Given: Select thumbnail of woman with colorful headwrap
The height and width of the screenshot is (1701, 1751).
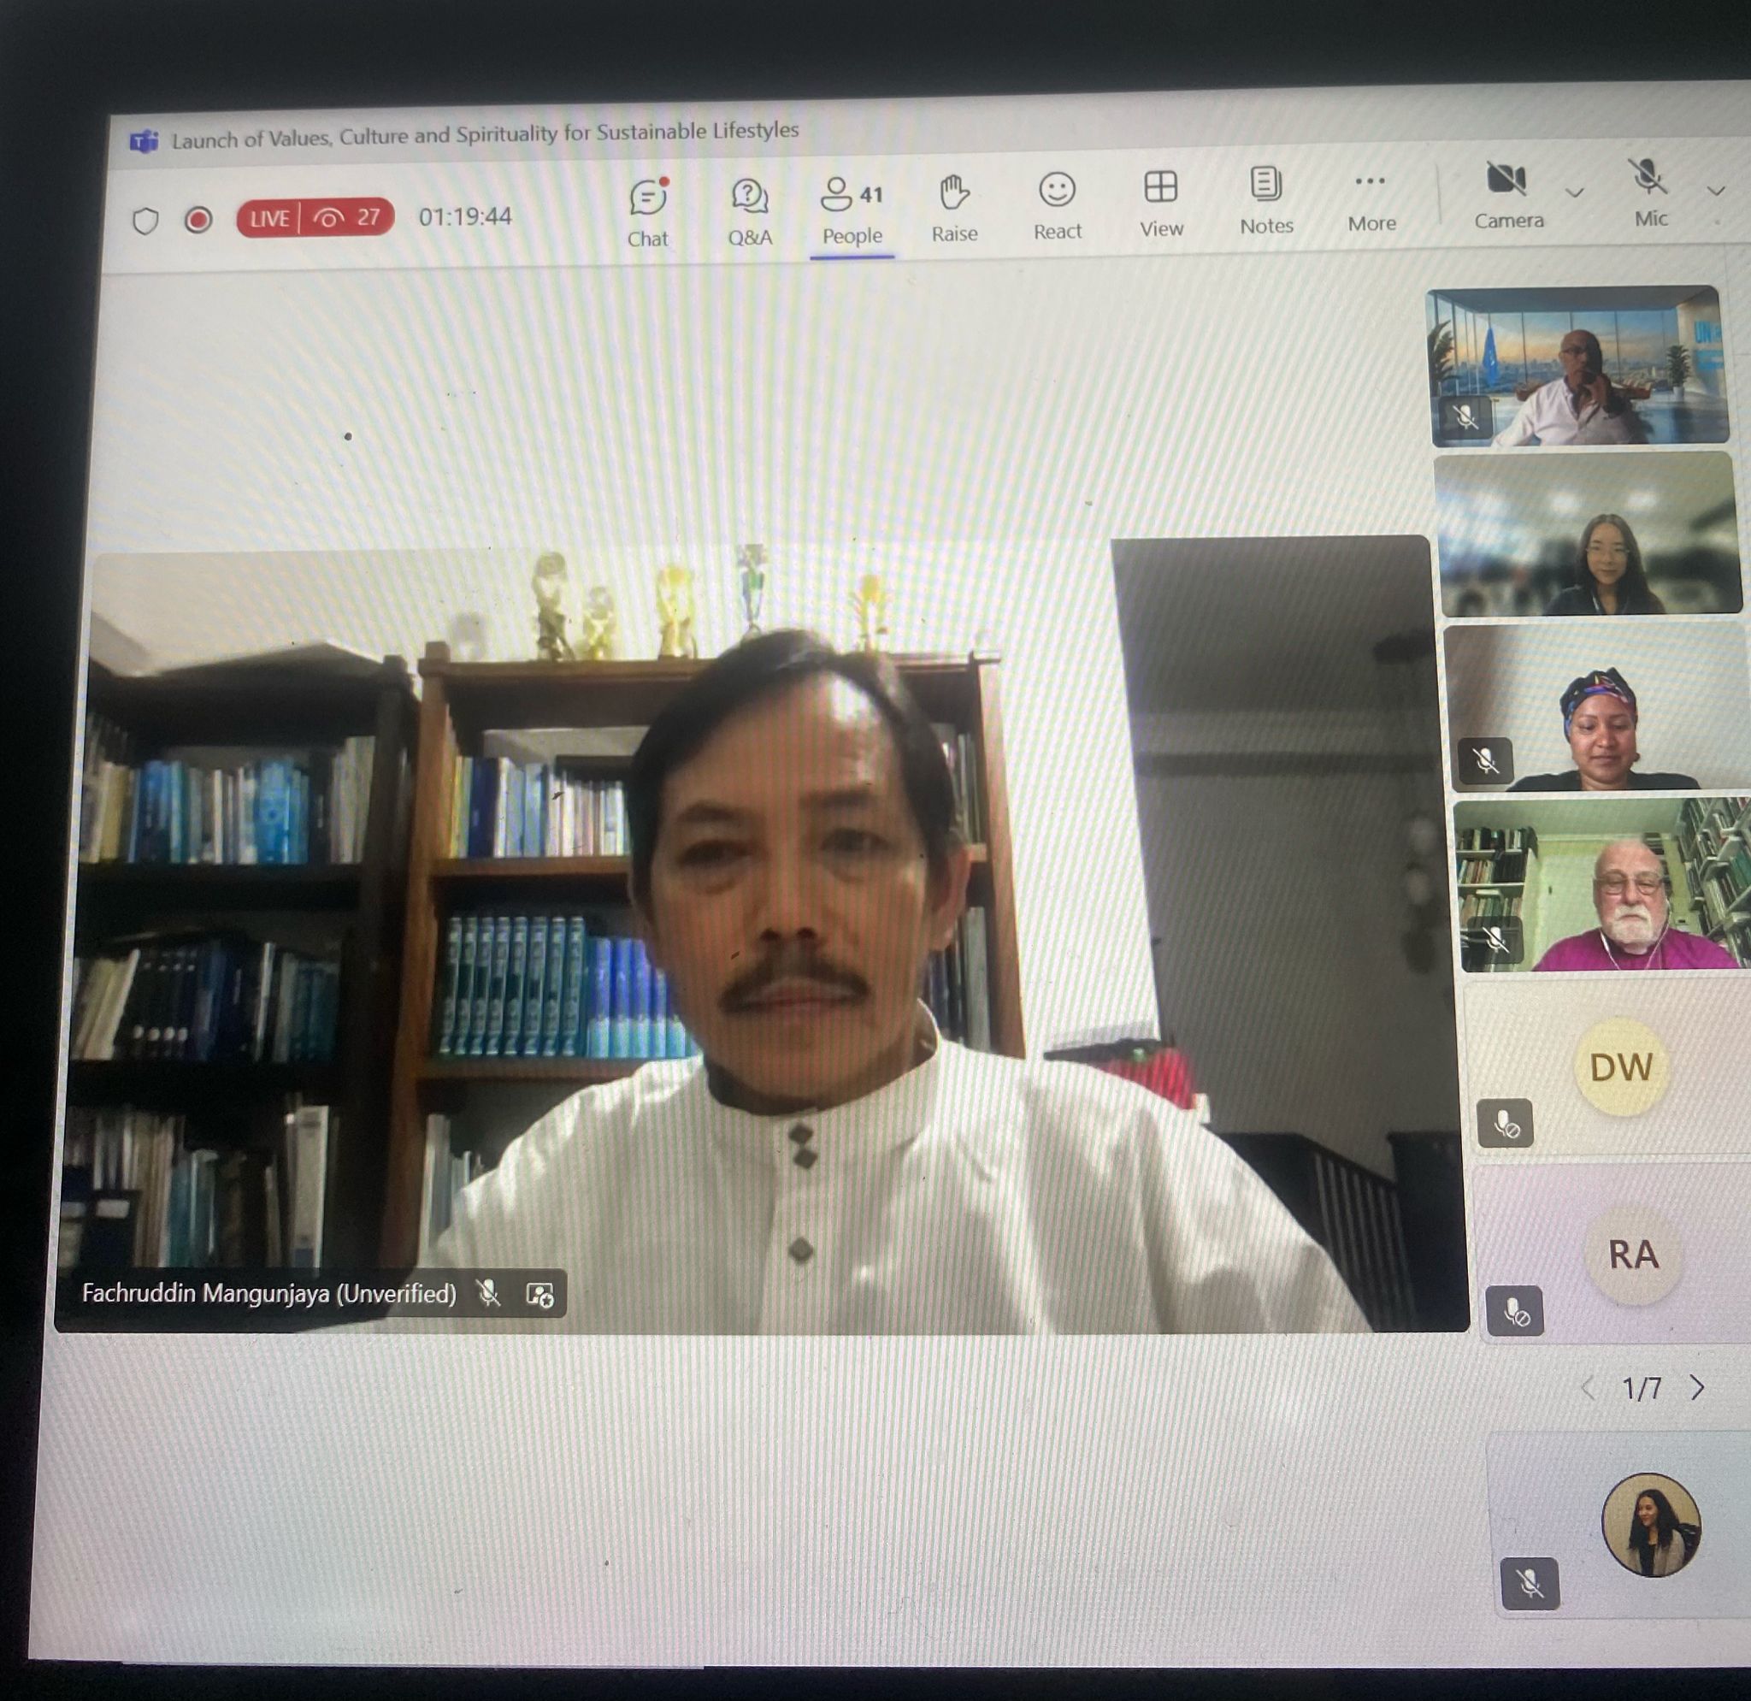Looking at the screenshot, I should [x=1596, y=707].
